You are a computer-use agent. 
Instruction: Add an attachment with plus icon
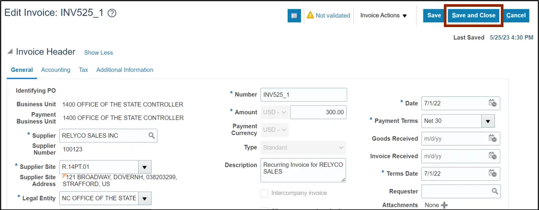(x=445, y=205)
